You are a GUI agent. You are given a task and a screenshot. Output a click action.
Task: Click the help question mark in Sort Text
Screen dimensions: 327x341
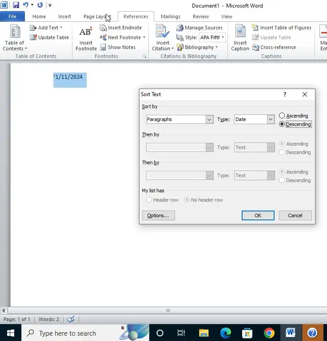[285, 94]
